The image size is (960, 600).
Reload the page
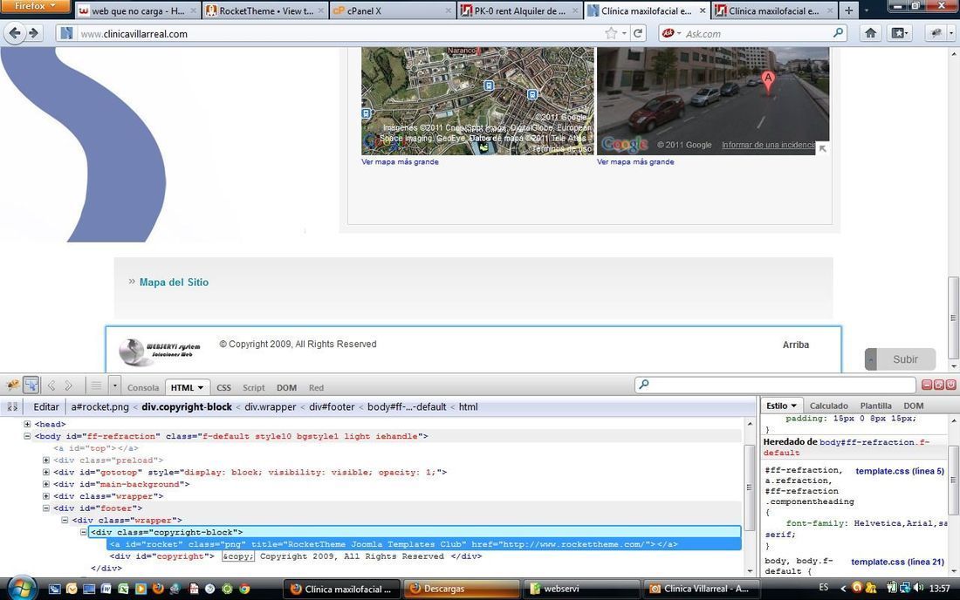coord(638,34)
